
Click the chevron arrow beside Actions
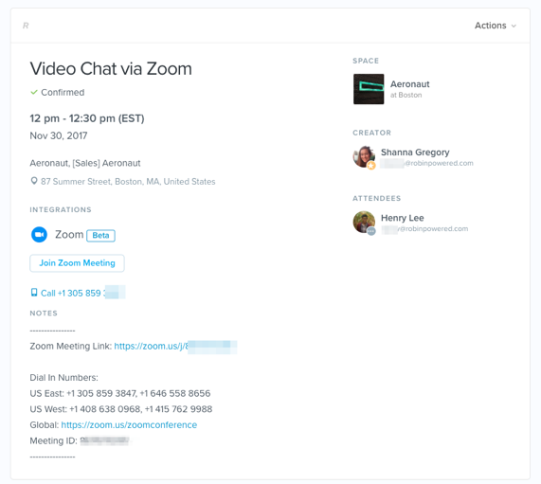(x=514, y=26)
